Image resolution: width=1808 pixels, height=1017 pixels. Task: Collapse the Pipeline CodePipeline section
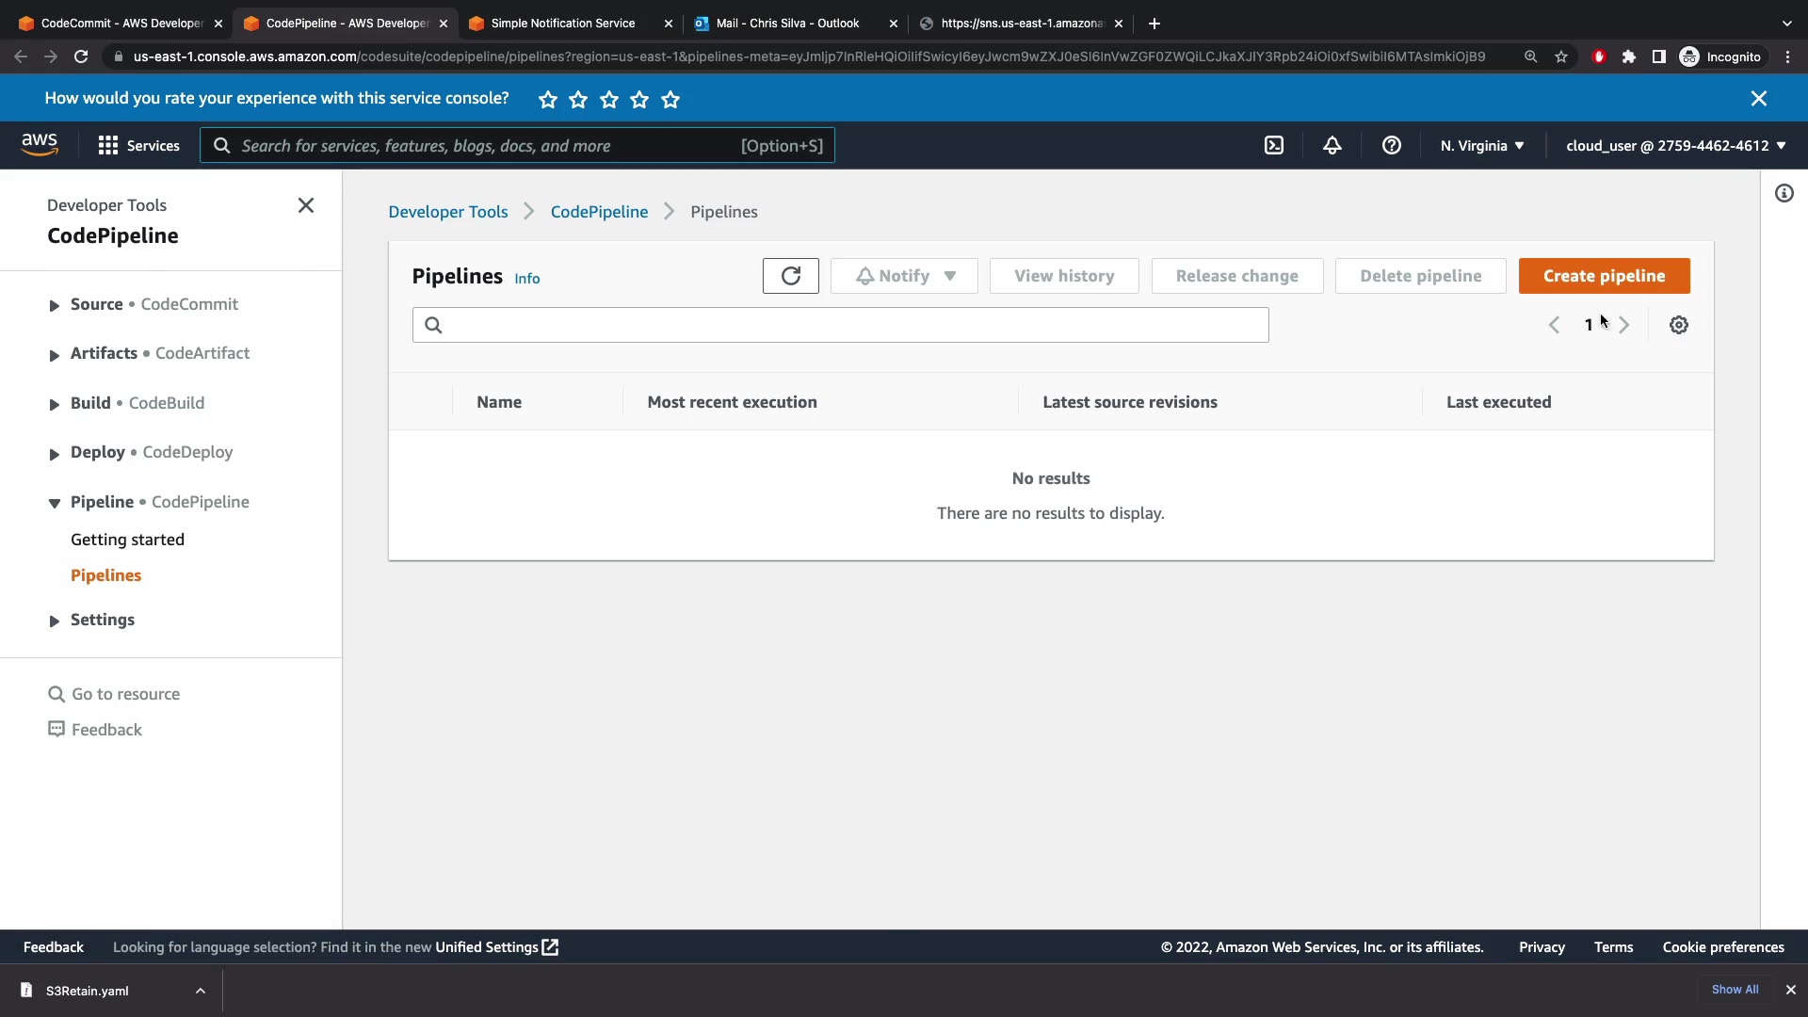click(55, 503)
